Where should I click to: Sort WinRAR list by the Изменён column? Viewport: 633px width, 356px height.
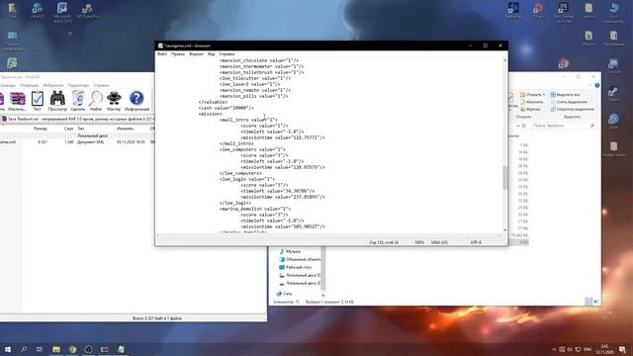point(125,129)
